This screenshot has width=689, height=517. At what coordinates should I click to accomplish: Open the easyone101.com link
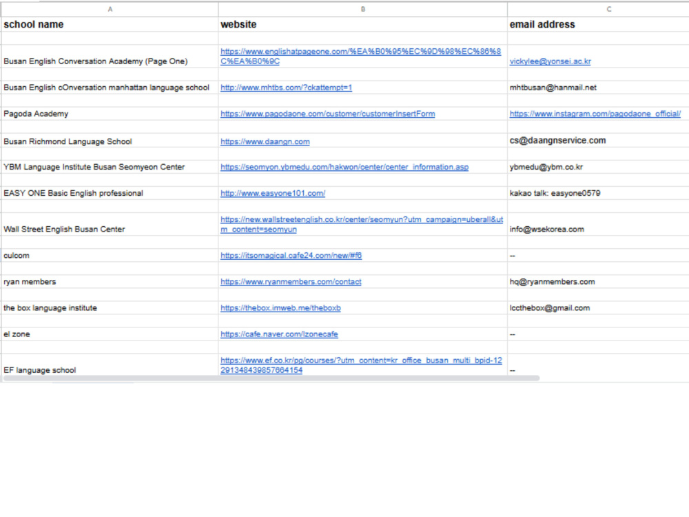273,193
